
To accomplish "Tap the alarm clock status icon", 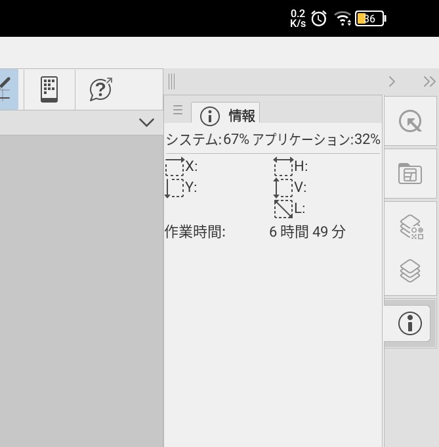I will click(319, 18).
